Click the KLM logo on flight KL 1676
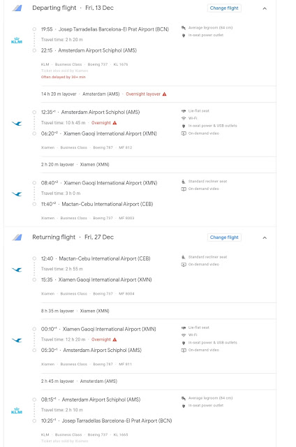Viewport: 296px width, 447px height. click(x=17, y=41)
